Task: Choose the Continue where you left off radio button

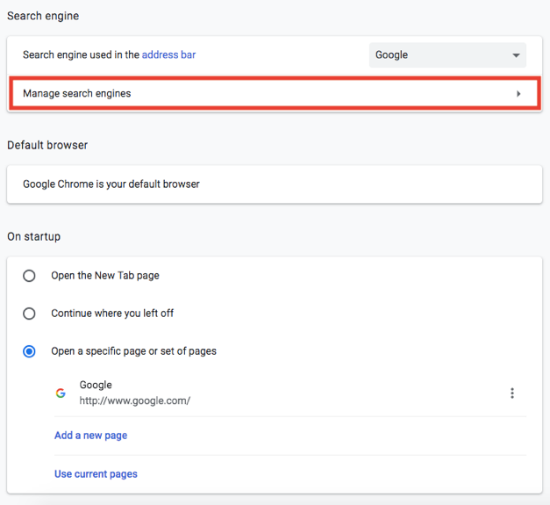Action: [x=30, y=314]
